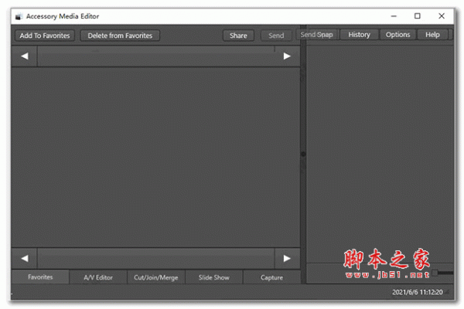The width and height of the screenshot is (464, 309).
Task: Click the bottom strip right arrow
Action: click(x=287, y=259)
